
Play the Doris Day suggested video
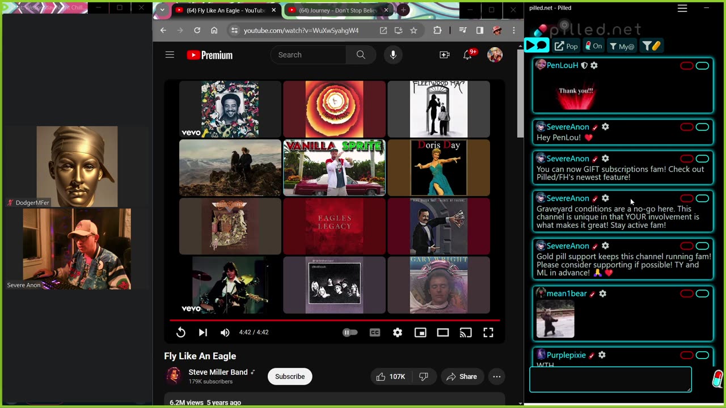[438, 168]
